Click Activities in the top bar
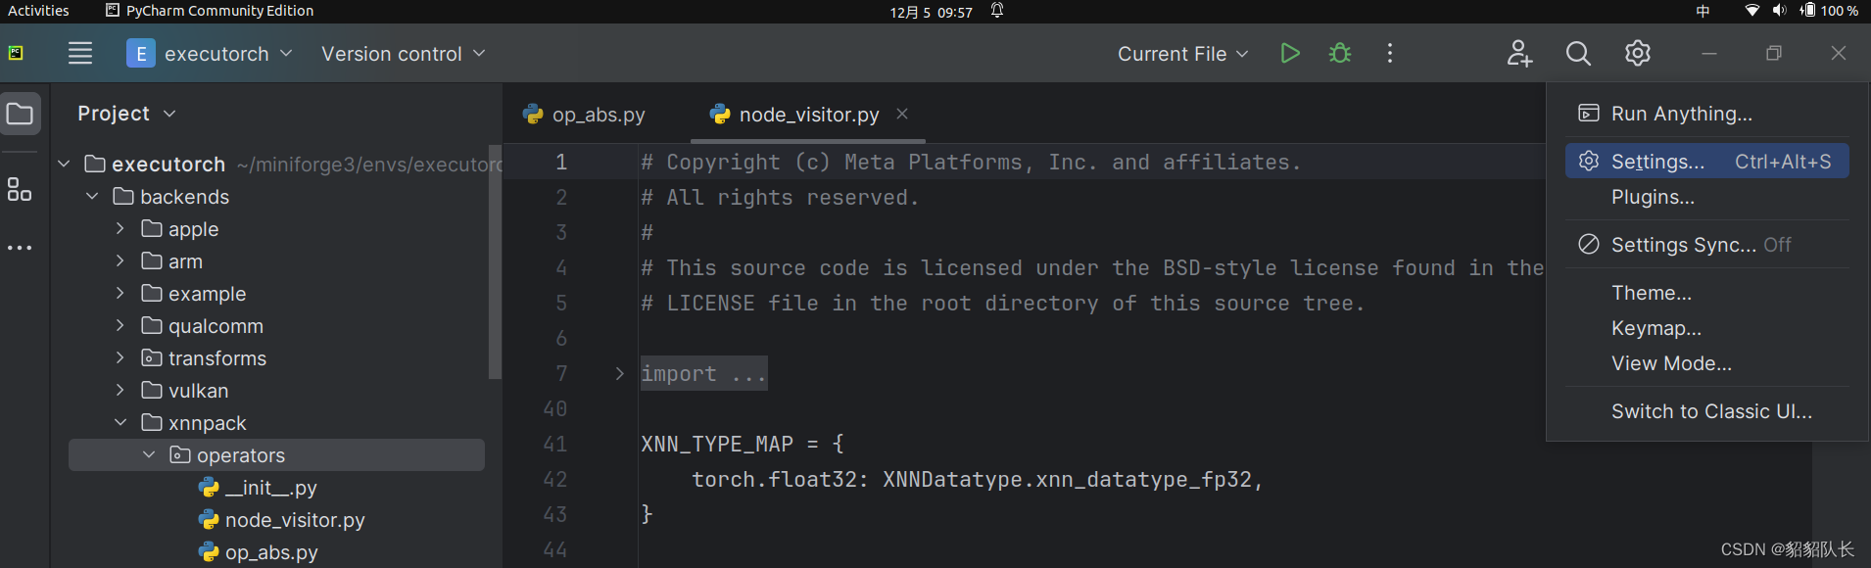Screen dimensions: 1871x568 38,11
